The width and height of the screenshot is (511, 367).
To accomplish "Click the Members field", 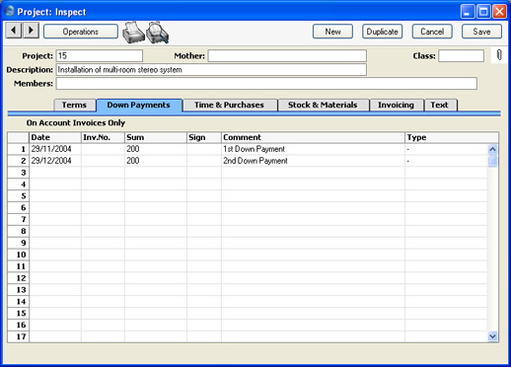I will (x=266, y=84).
